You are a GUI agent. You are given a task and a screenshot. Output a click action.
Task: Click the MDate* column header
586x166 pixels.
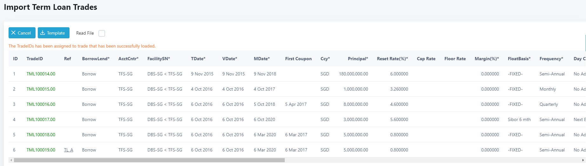pos(262,59)
